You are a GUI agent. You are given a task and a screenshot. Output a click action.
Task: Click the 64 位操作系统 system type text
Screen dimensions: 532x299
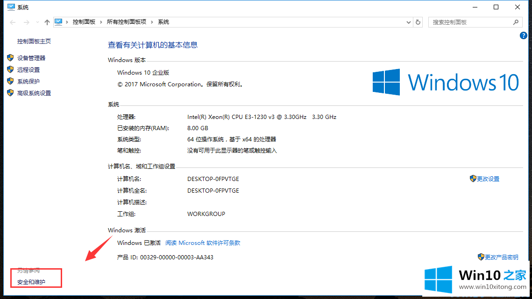(x=232, y=139)
